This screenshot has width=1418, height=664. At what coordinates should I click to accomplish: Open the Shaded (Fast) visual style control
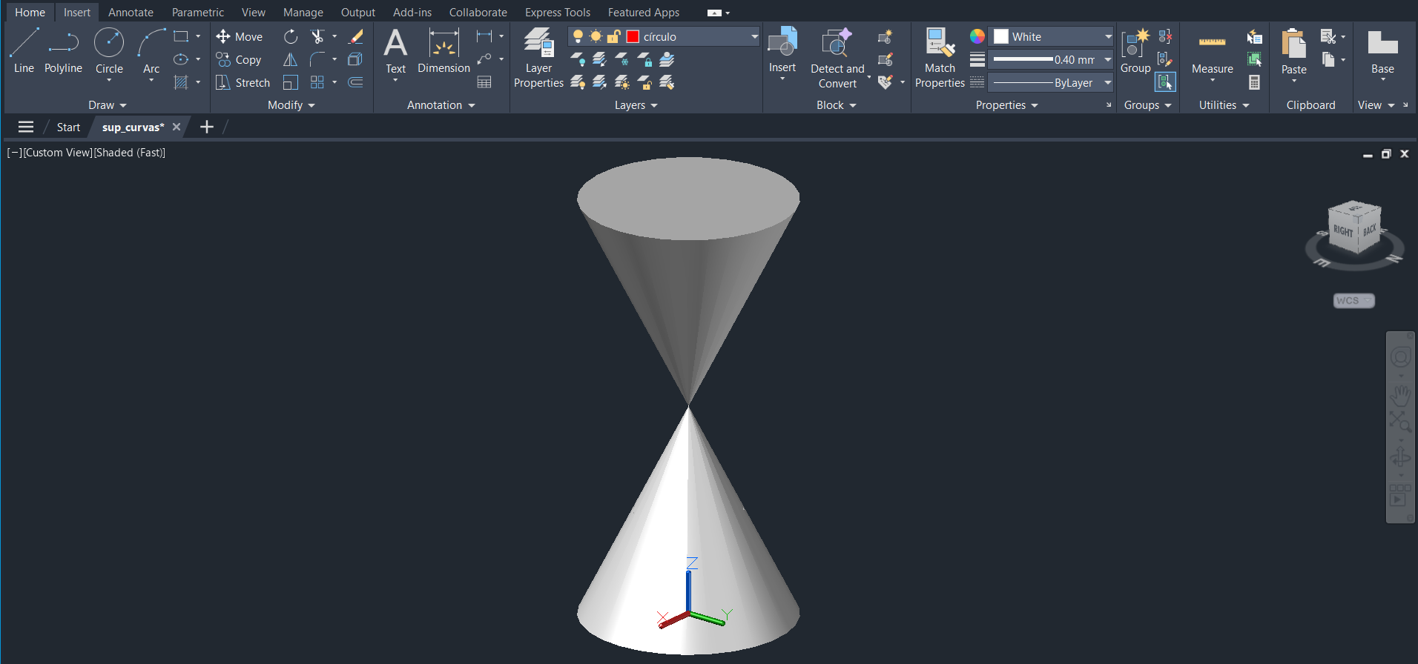[x=130, y=153]
